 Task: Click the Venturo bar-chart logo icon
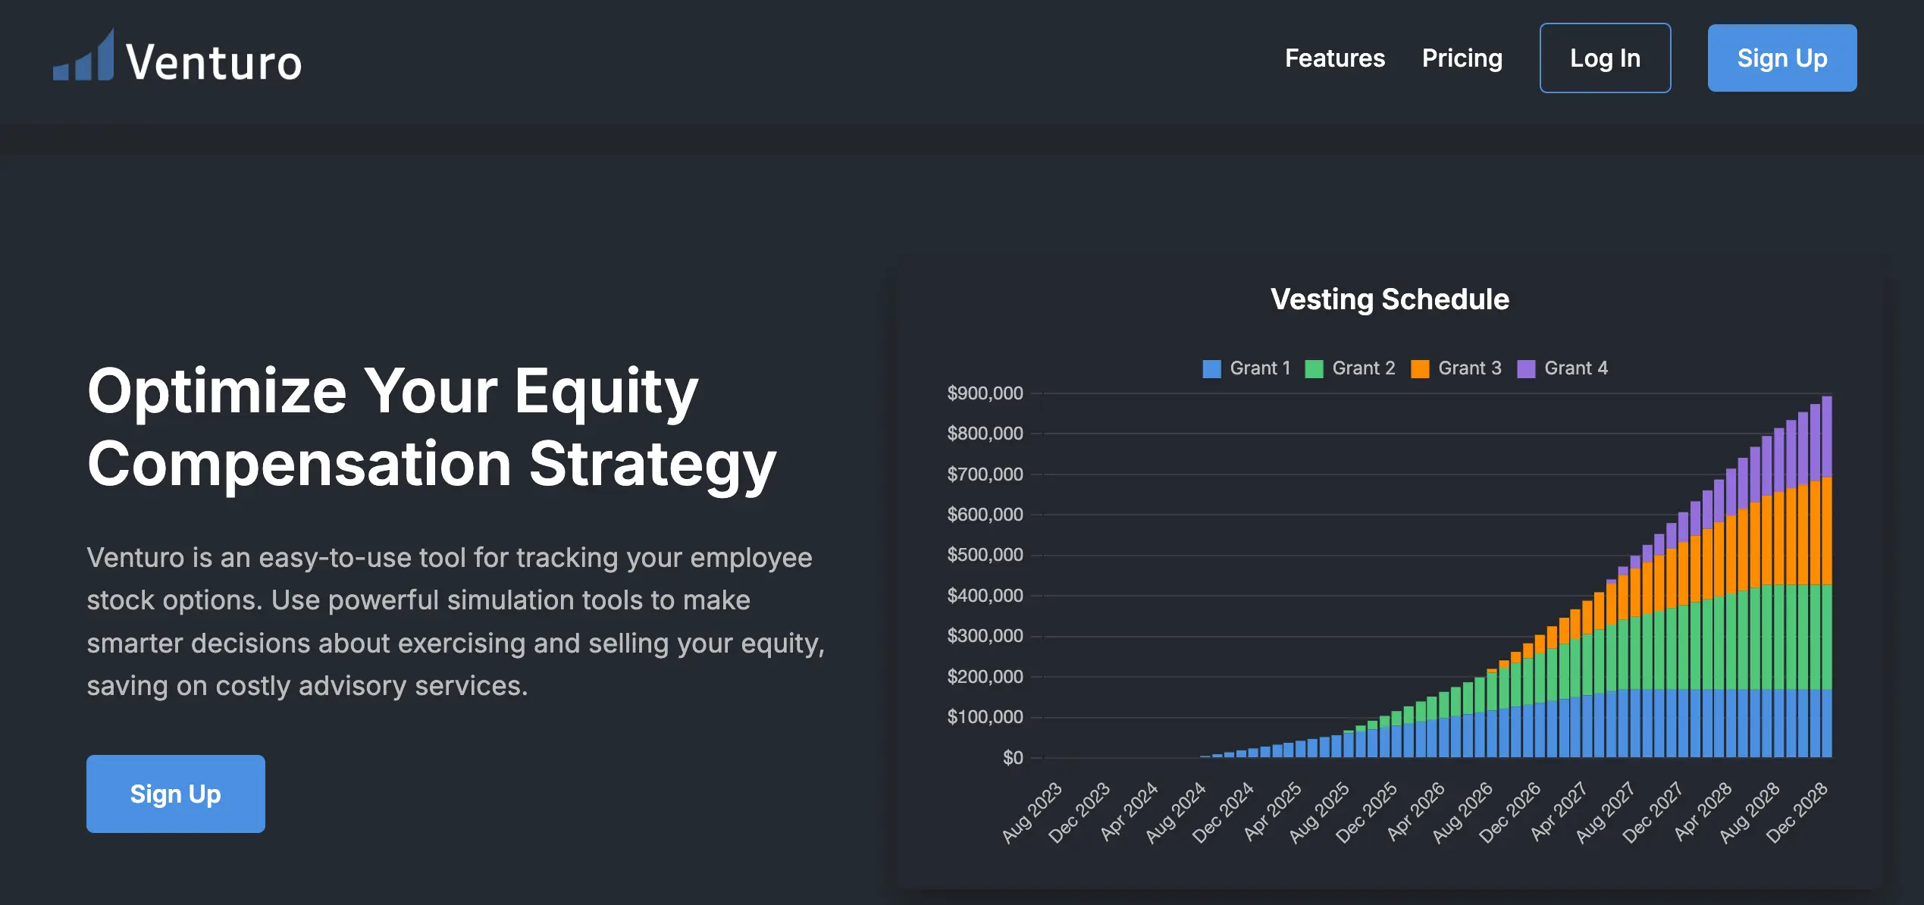(x=84, y=58)
